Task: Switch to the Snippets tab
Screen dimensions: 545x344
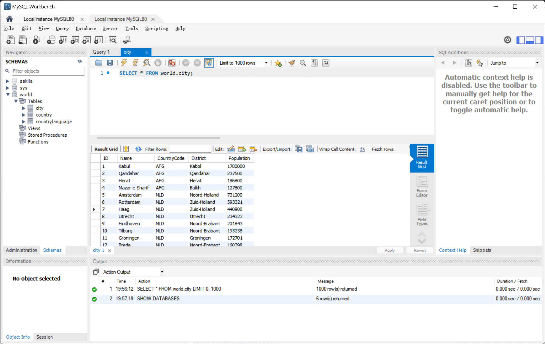Action: [482, 250]
